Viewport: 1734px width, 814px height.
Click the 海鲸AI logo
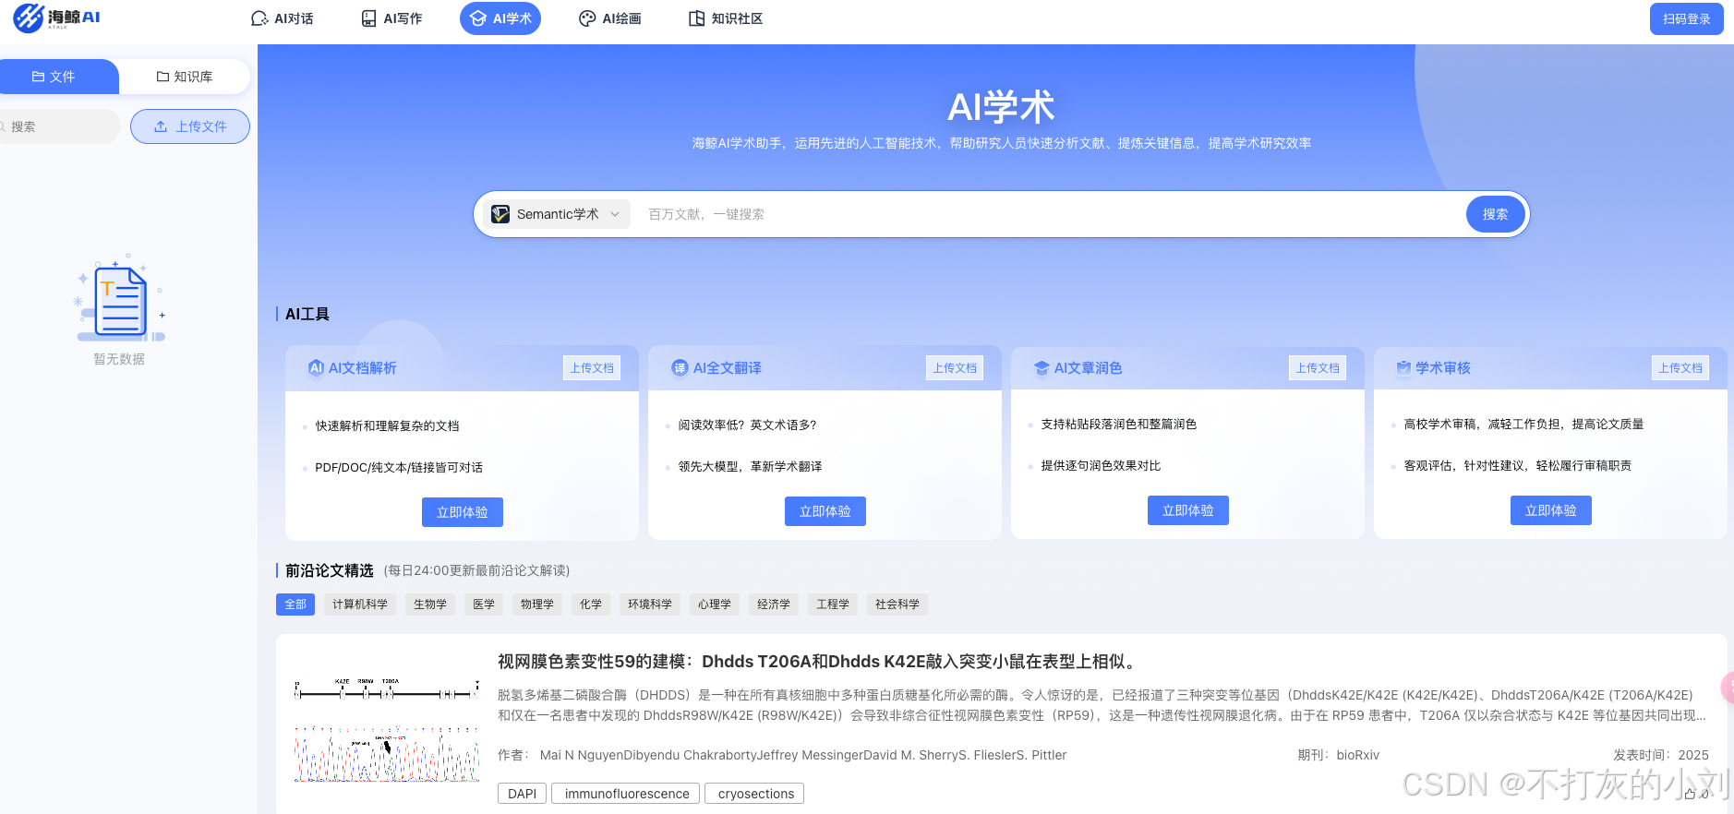pos(56,18)
